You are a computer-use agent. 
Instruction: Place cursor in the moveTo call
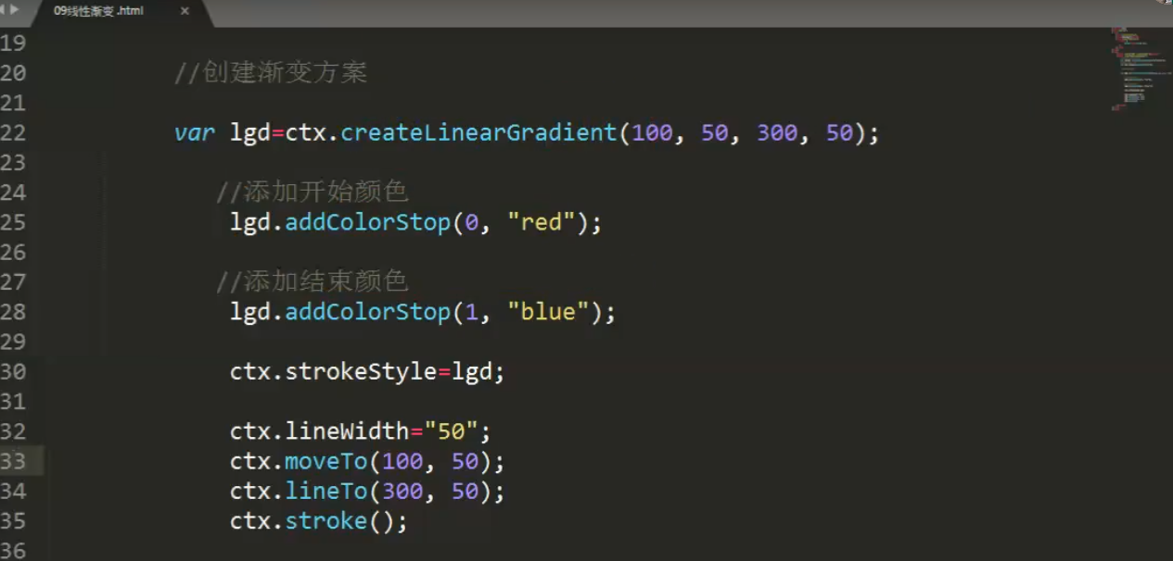[x=325, y=461]
